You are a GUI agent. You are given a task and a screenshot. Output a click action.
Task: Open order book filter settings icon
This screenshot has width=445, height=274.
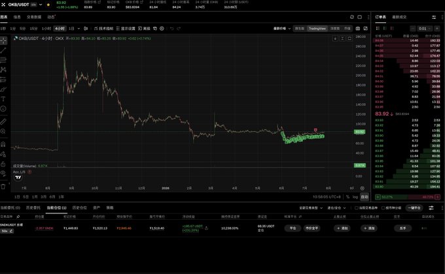tap(434, 17)
